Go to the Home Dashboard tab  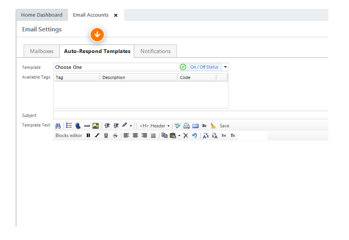41,15
